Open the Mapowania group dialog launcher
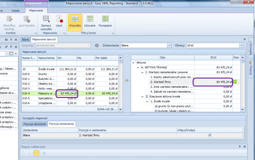Screen dimensions: 255x160 (x=64, y=33)
